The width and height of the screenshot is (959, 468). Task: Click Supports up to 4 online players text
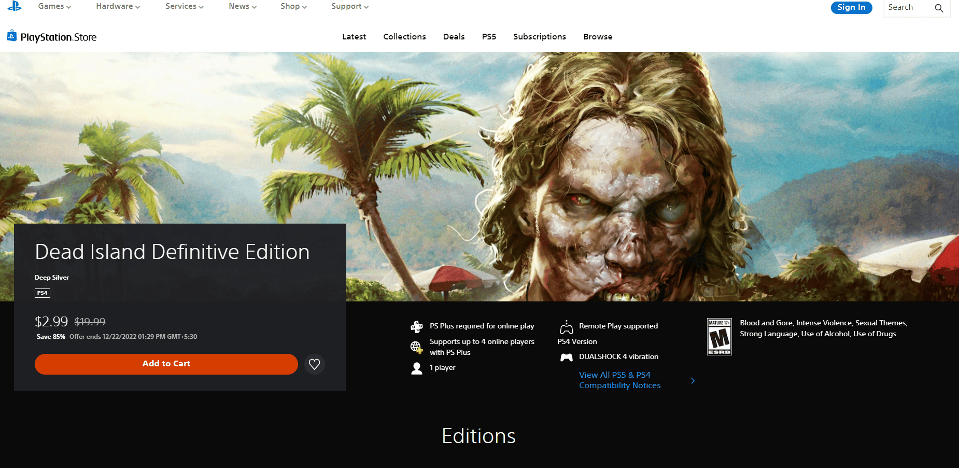(482, 347)
